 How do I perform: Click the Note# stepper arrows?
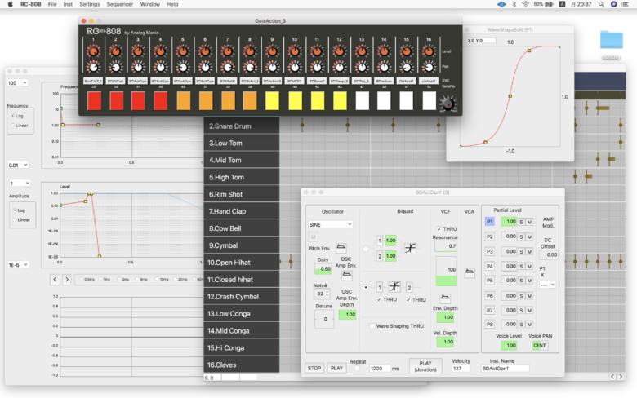(327, 294)
